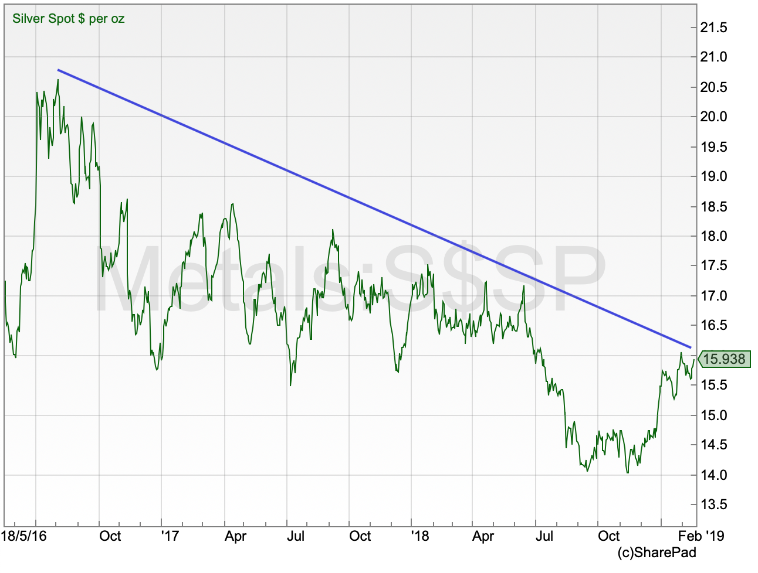The width and height of the screenshot is (758, 573).
Task: Click the '17 year label on time axis
Action: click(169, 536)
